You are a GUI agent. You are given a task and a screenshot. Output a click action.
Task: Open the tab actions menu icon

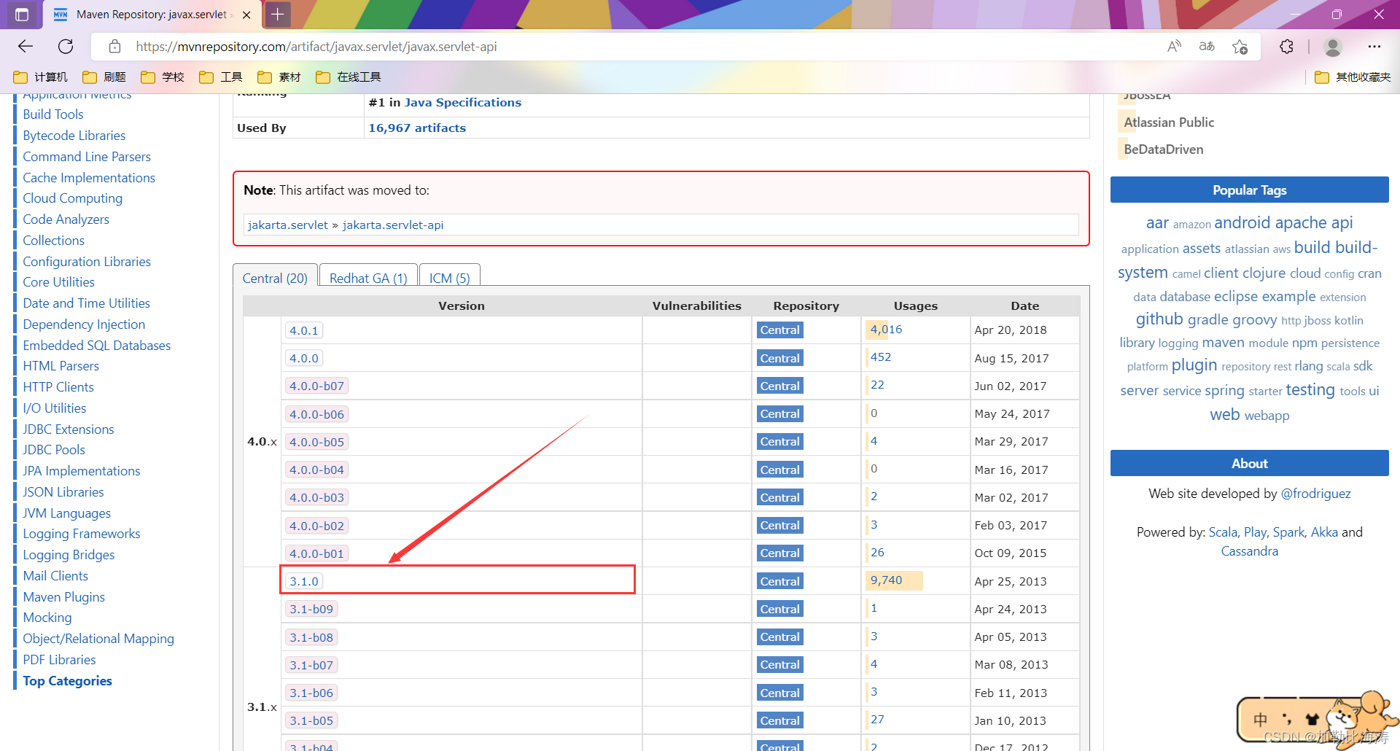pos(22,15)
